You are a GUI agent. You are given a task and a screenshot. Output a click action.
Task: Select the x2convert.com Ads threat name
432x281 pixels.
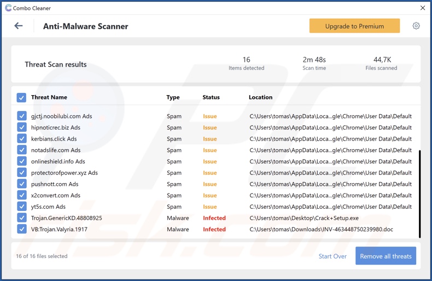[x=56, y=195]
